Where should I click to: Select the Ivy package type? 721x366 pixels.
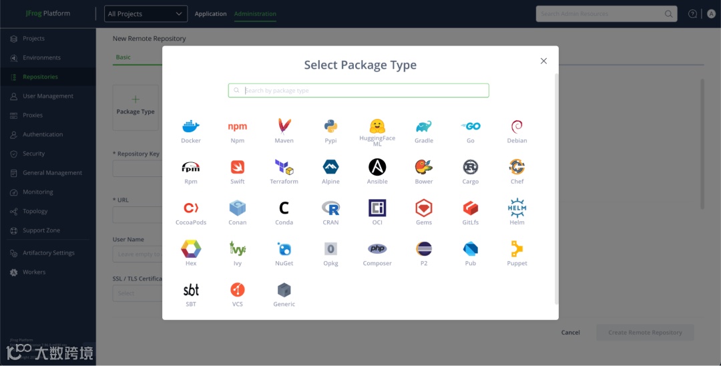237,254
